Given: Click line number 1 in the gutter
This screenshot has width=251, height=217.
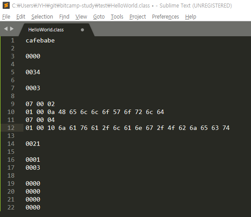Looking at the screenshot, I should [13, 40].
